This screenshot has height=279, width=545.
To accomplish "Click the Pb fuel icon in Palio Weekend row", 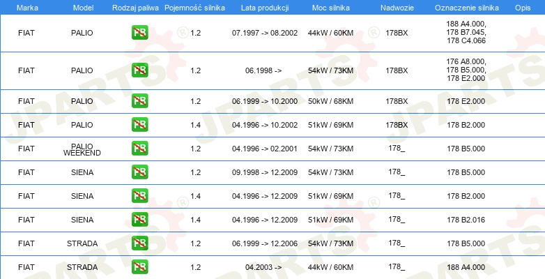I will (x=139, y=148).
